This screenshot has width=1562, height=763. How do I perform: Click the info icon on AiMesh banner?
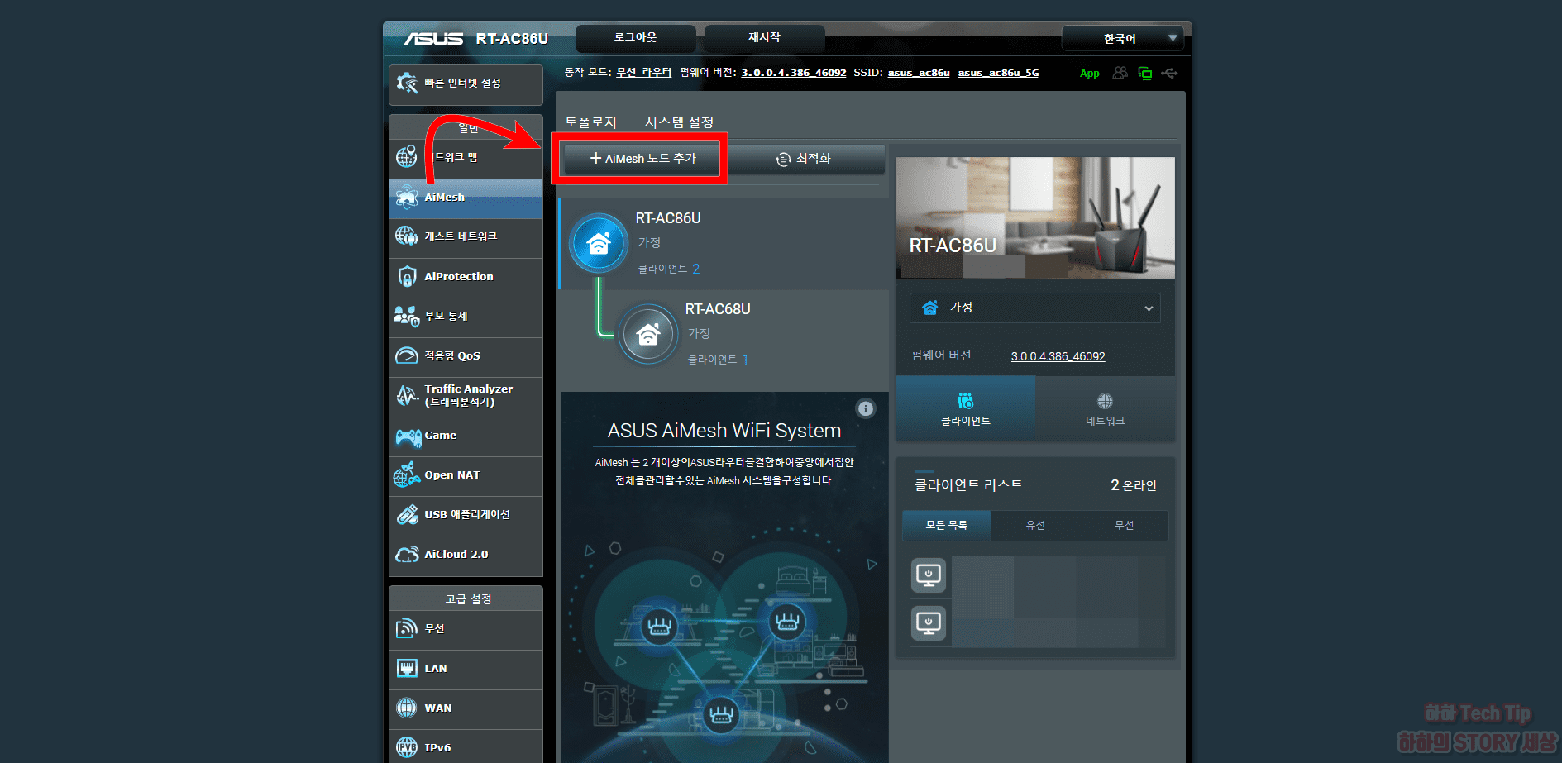click(865, 408)
